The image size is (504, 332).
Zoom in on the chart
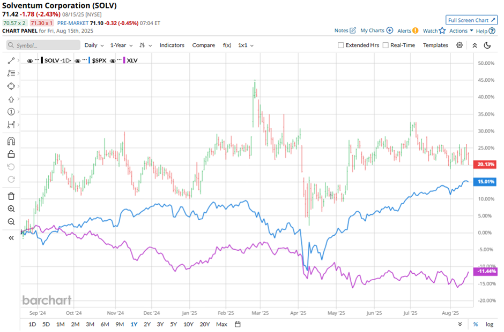pos(11,209)
